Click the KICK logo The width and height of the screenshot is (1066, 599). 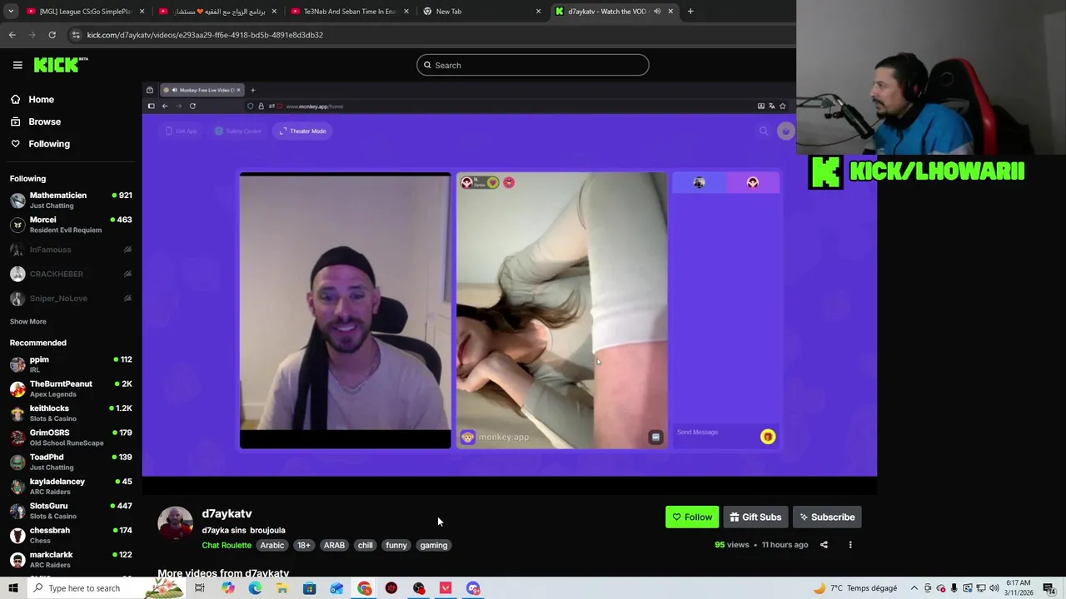click(x=61, y=65)
